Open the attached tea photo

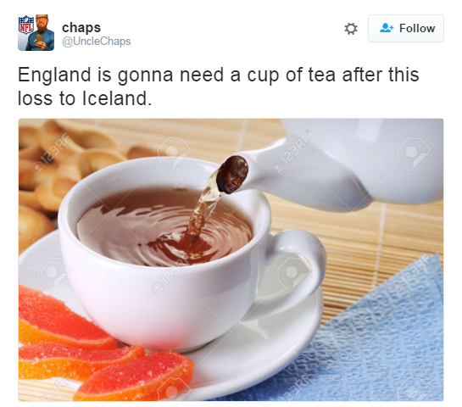(231, 259)
